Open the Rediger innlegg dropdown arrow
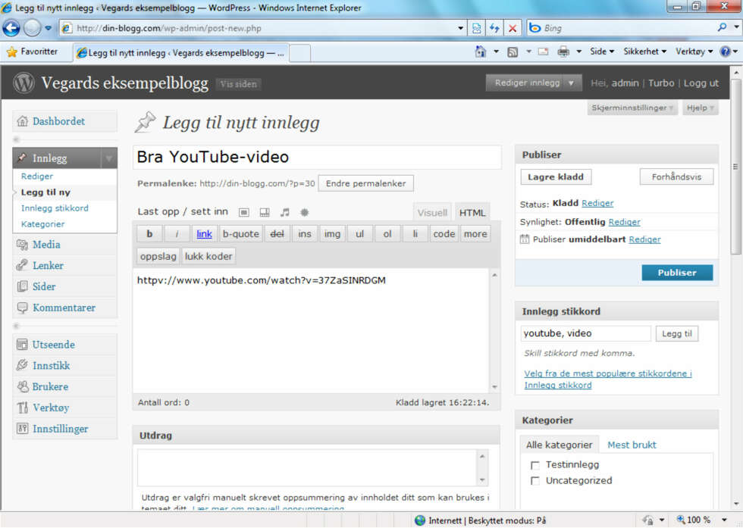The image size is (743, 528). (571, 83)
